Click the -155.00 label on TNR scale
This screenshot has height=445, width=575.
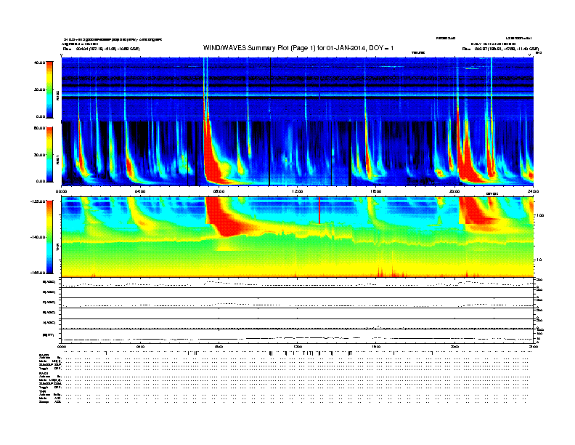[x=38, y=273]
